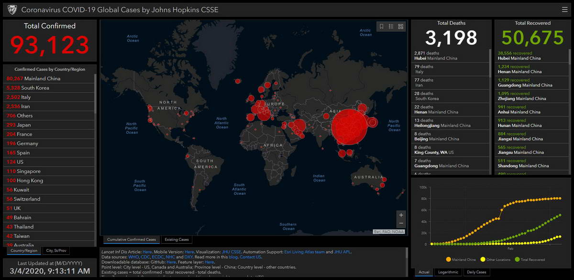Viewport: 574px width, 280px height.
Task: Open the basemap gallery grid icon
Action: pyautogui.click(x=401, y=26)
